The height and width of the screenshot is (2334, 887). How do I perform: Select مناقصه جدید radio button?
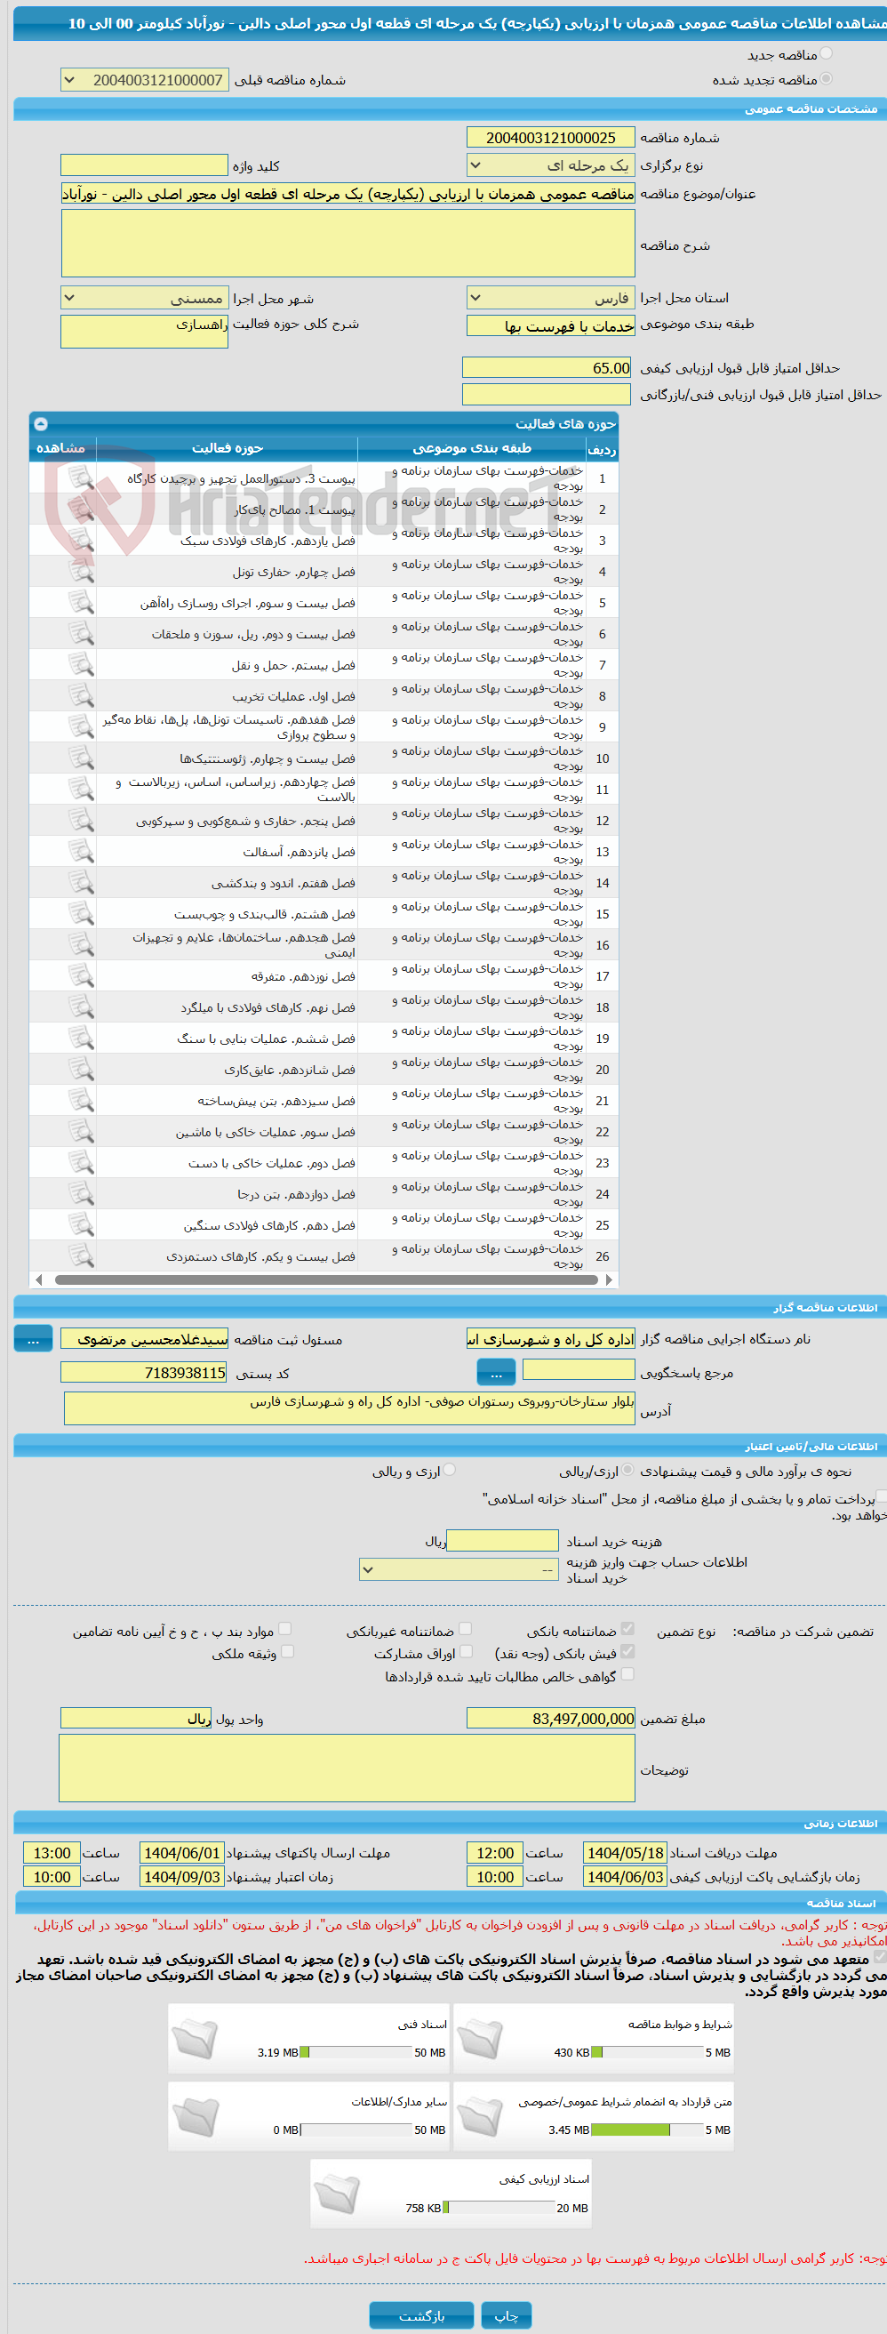tap(826, 53)
